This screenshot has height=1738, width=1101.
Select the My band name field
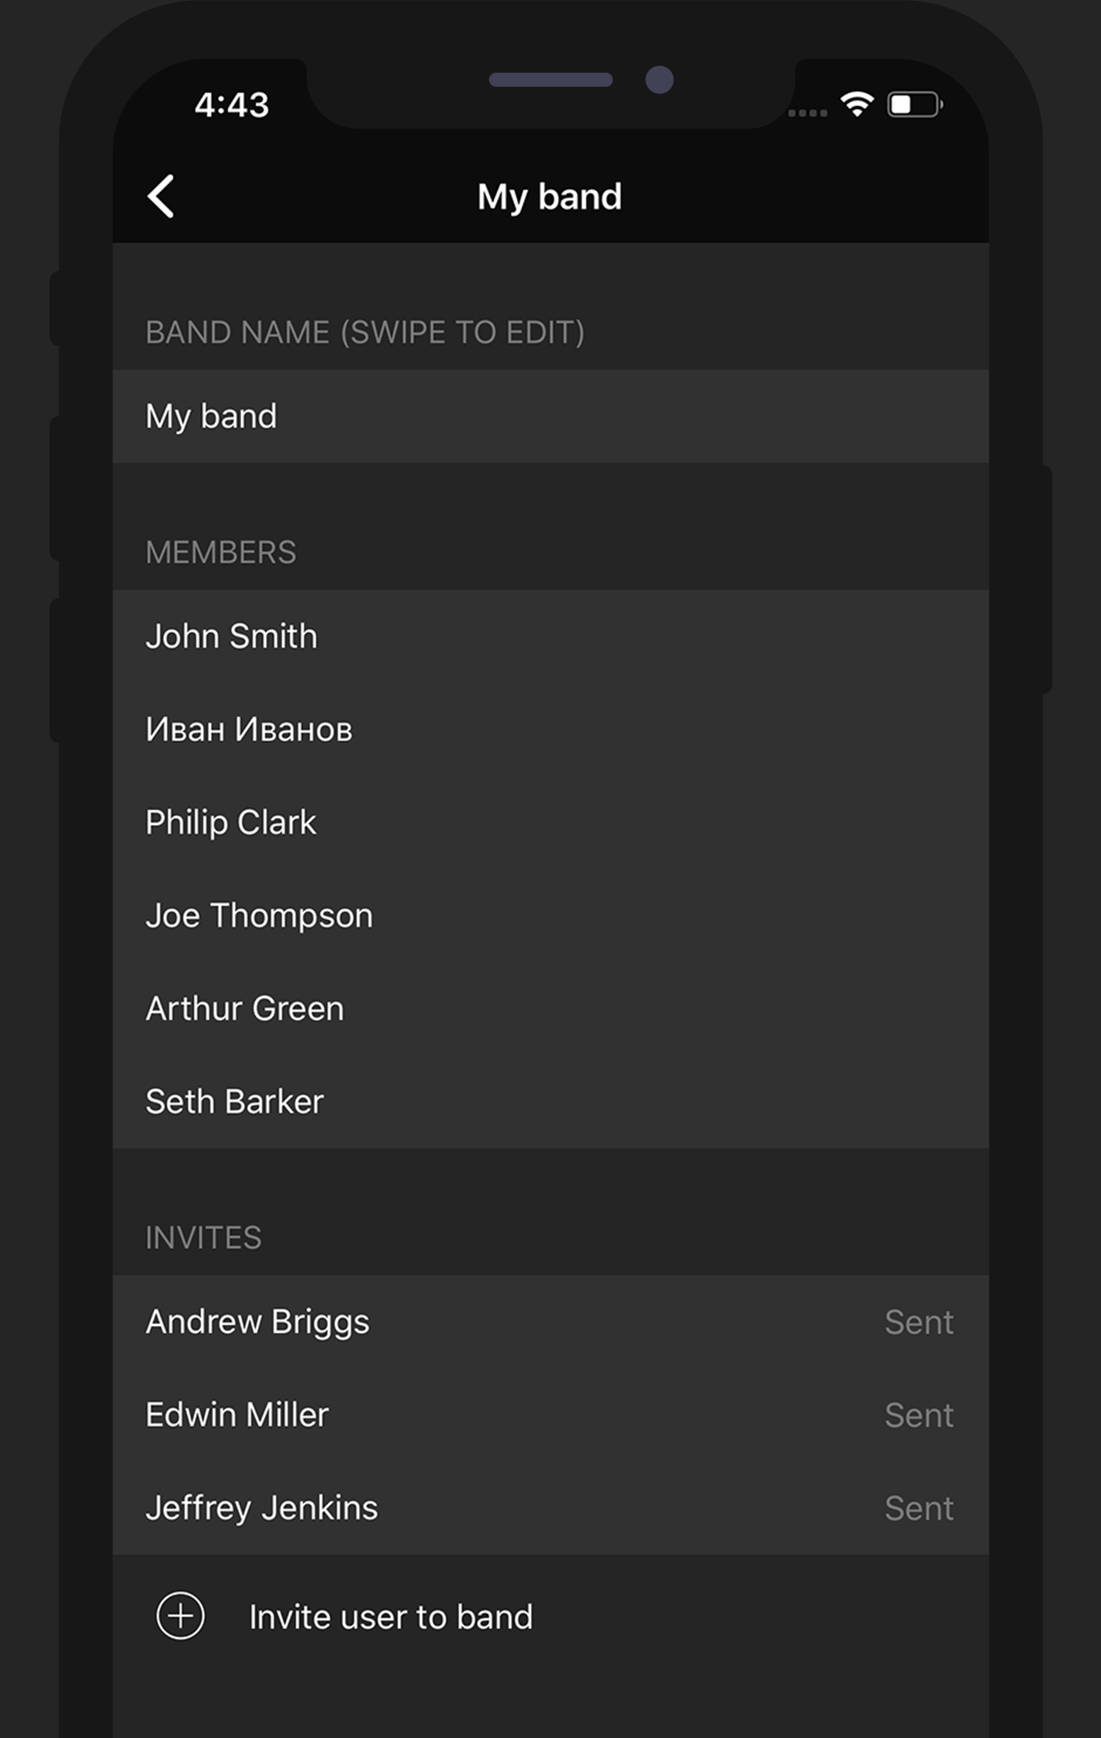point(550,416)
